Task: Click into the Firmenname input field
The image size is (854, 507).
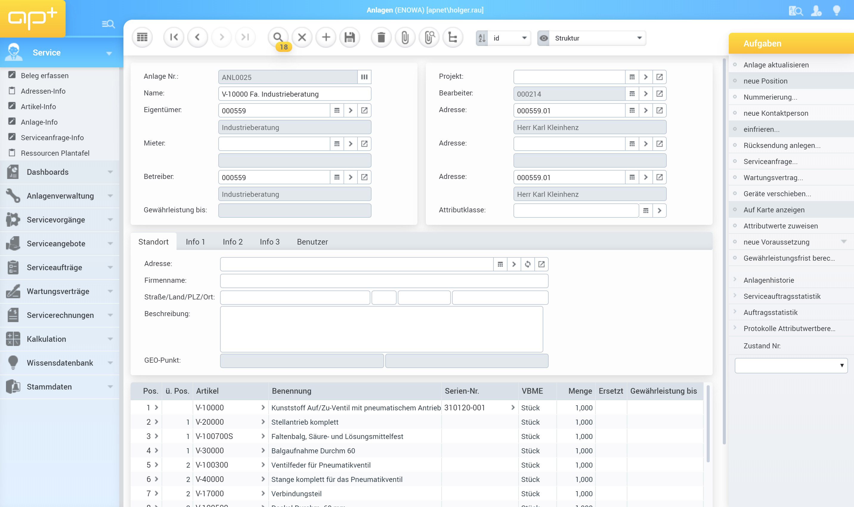Action: click(384, 281)
